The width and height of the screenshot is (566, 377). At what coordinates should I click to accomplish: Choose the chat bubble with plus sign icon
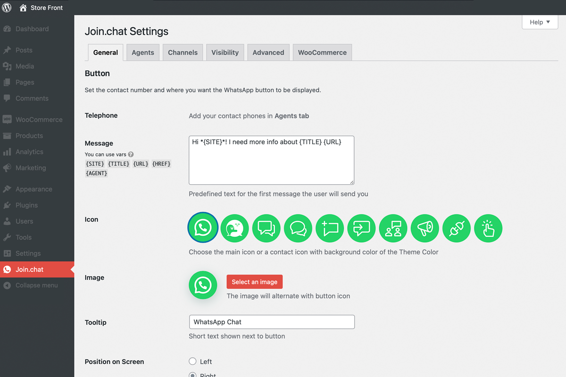click(x=330, y=228)
